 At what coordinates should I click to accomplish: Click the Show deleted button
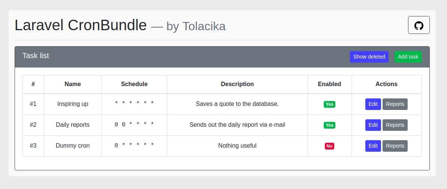point(369,57)
